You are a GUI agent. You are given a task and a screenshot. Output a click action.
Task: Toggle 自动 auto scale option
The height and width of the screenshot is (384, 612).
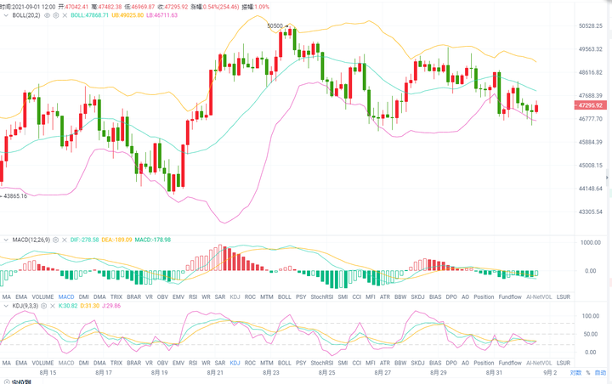tap(600, 373)
